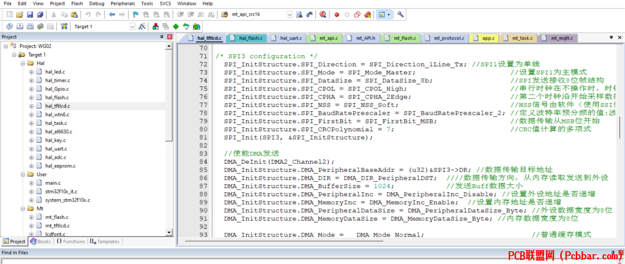Switch to the hal_flash.c editor tab

(x=247, y=38)
